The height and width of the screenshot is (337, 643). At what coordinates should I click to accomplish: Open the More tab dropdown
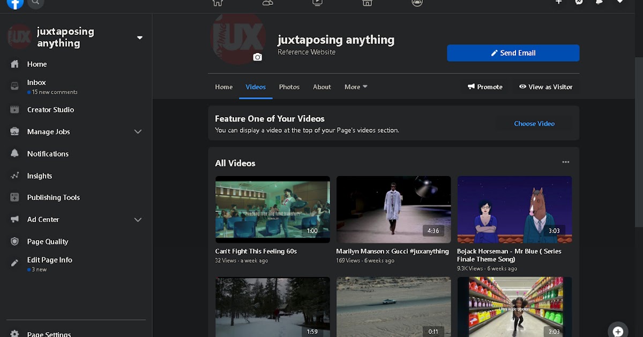[x=355, y=87]
